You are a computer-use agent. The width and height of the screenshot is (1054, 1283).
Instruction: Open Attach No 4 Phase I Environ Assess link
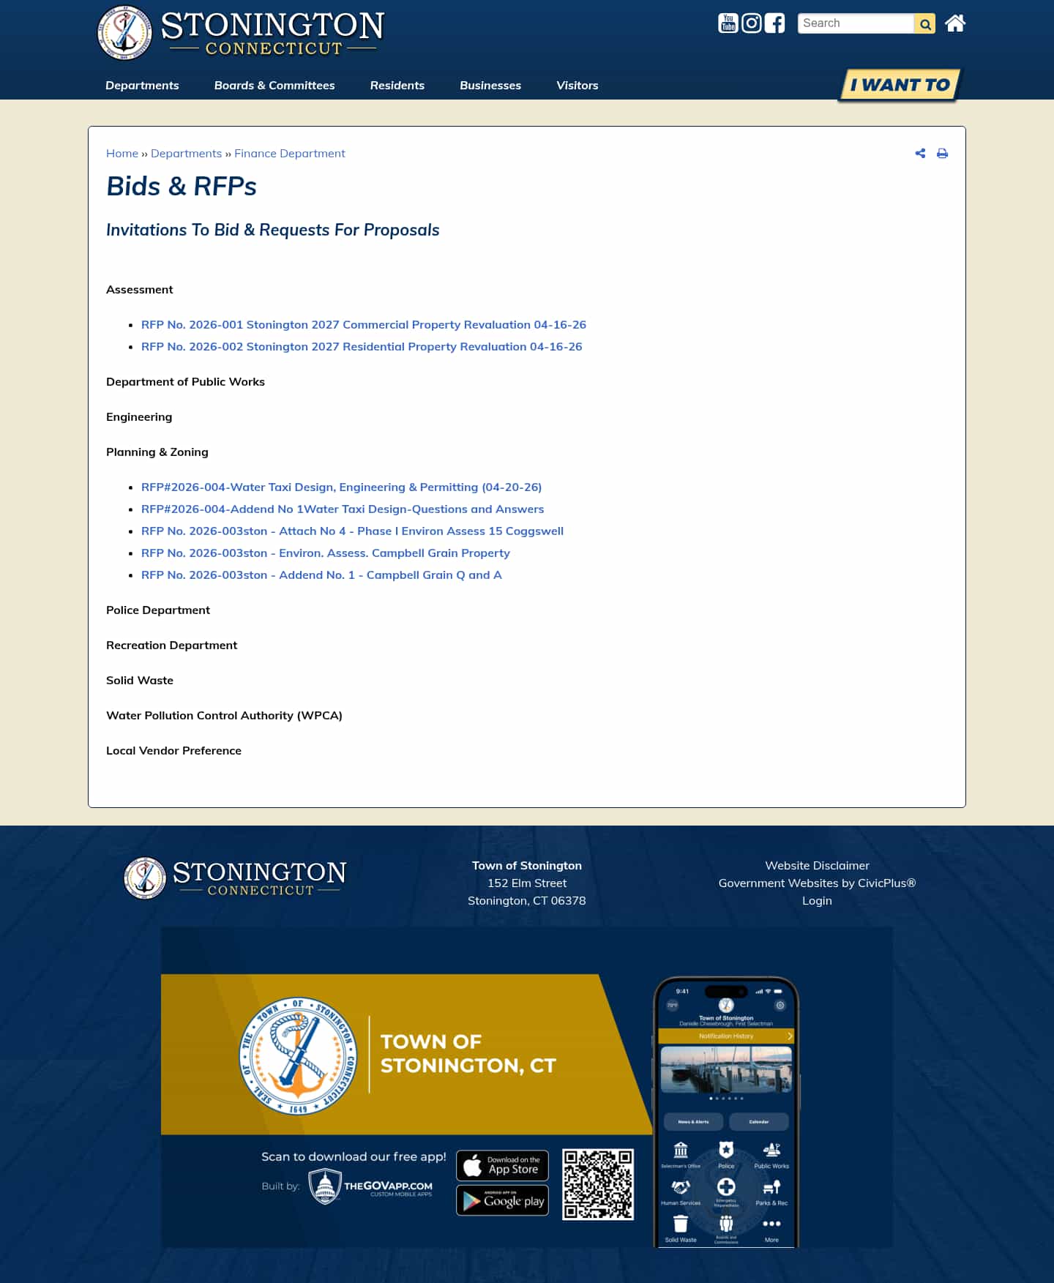pos(352,531)
